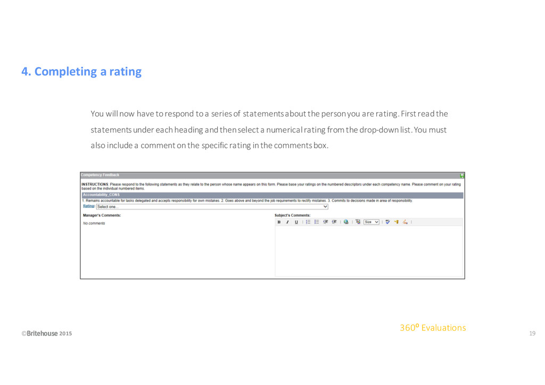Toggle bold formatting in comments toolbar
The width and height of the screenshot is (545, 385).
pyautogui.click(x=279, y=222)
